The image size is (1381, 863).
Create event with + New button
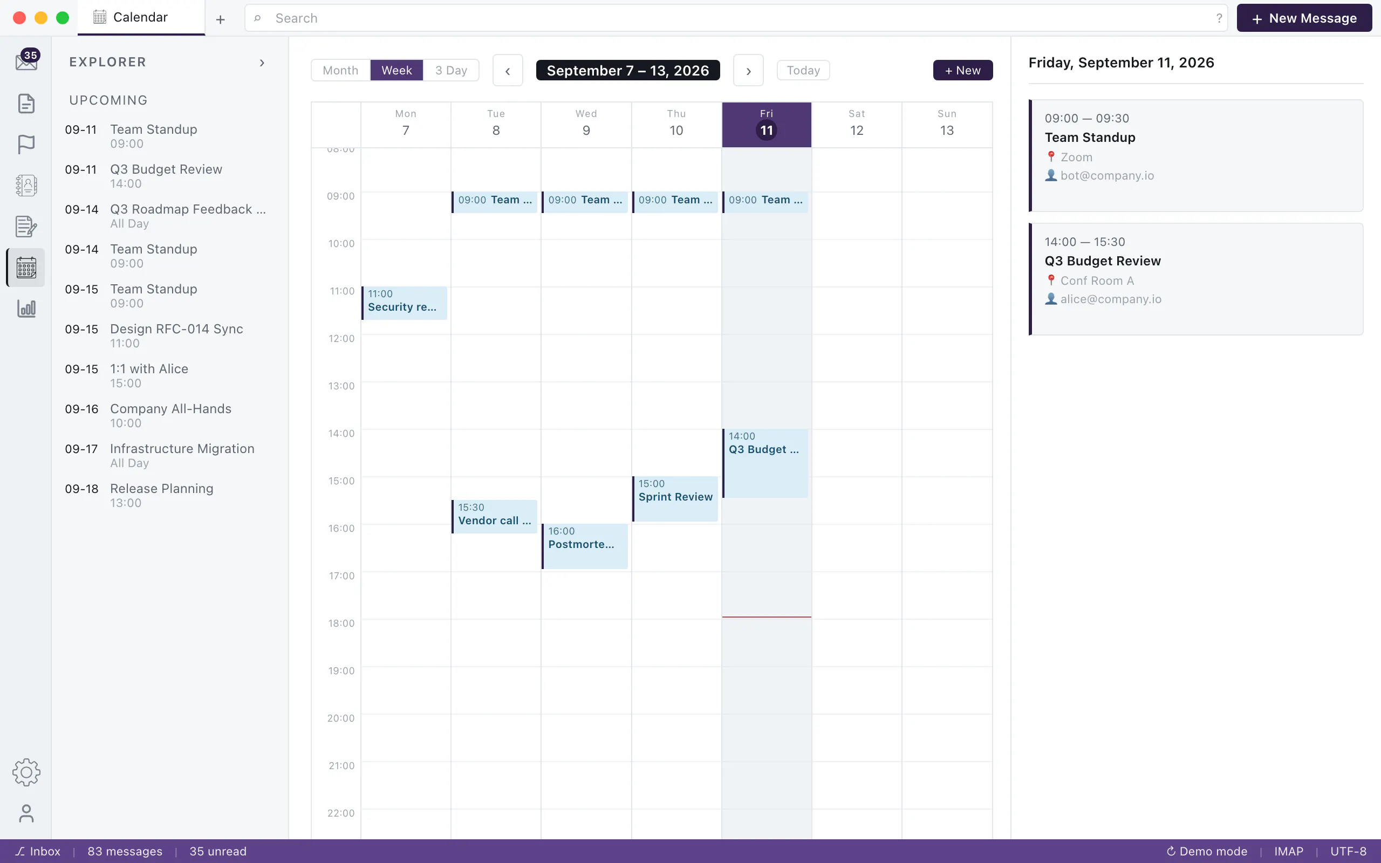(x=963, y=70)
